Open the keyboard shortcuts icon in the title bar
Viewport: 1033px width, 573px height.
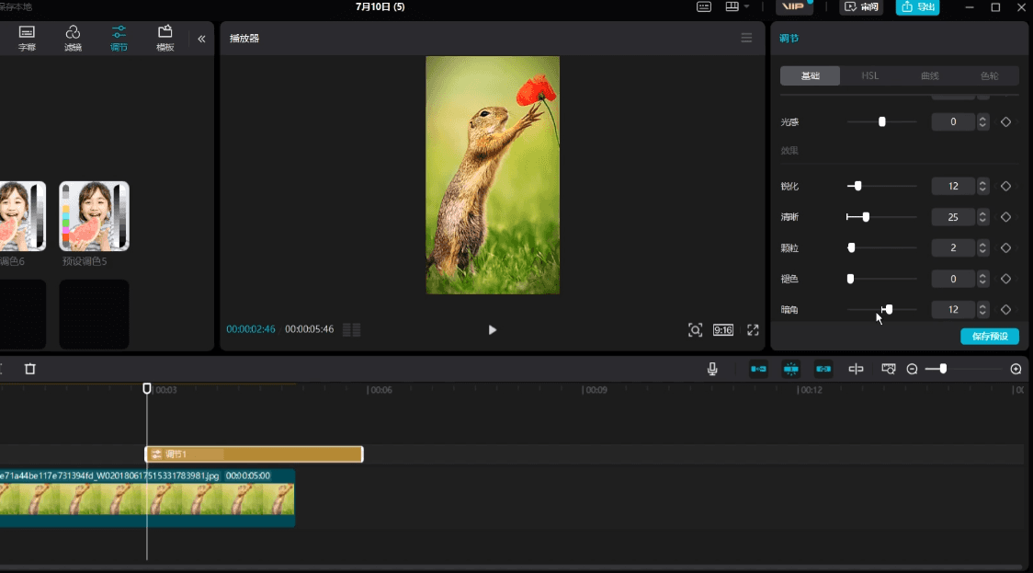coord(704,6)
